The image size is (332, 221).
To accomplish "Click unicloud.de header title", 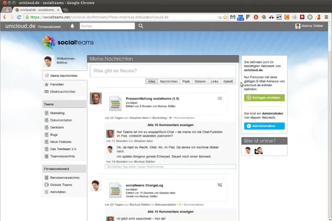I will [x=20, y=26].
